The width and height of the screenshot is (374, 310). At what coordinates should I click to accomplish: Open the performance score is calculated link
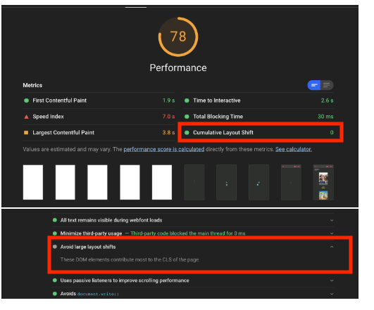tap(164, 149)
